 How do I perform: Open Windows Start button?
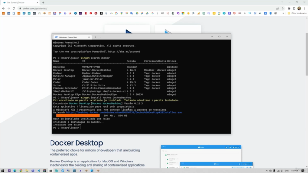point(3,171)
